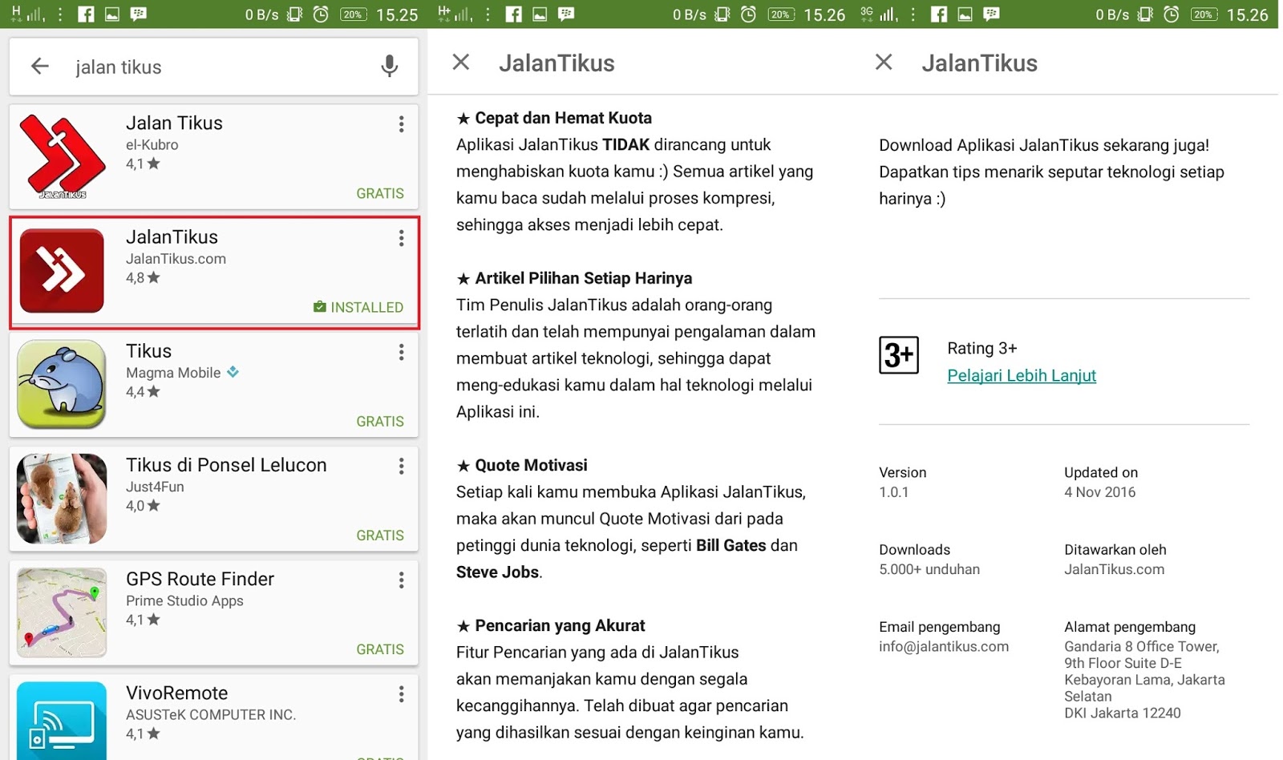Select developer name 'ASUSTeK COMPUTER INC.'
The image size is (1283, 760).
pyautogui.click(x=211, y=714)
